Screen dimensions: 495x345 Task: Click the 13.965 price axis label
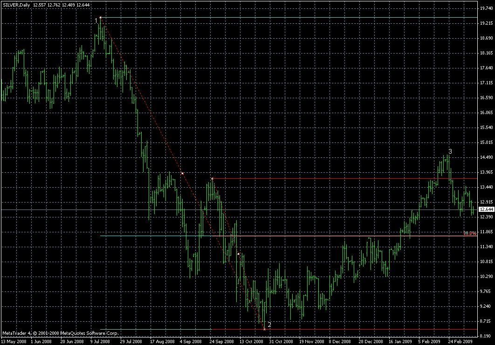click(486, 172)
